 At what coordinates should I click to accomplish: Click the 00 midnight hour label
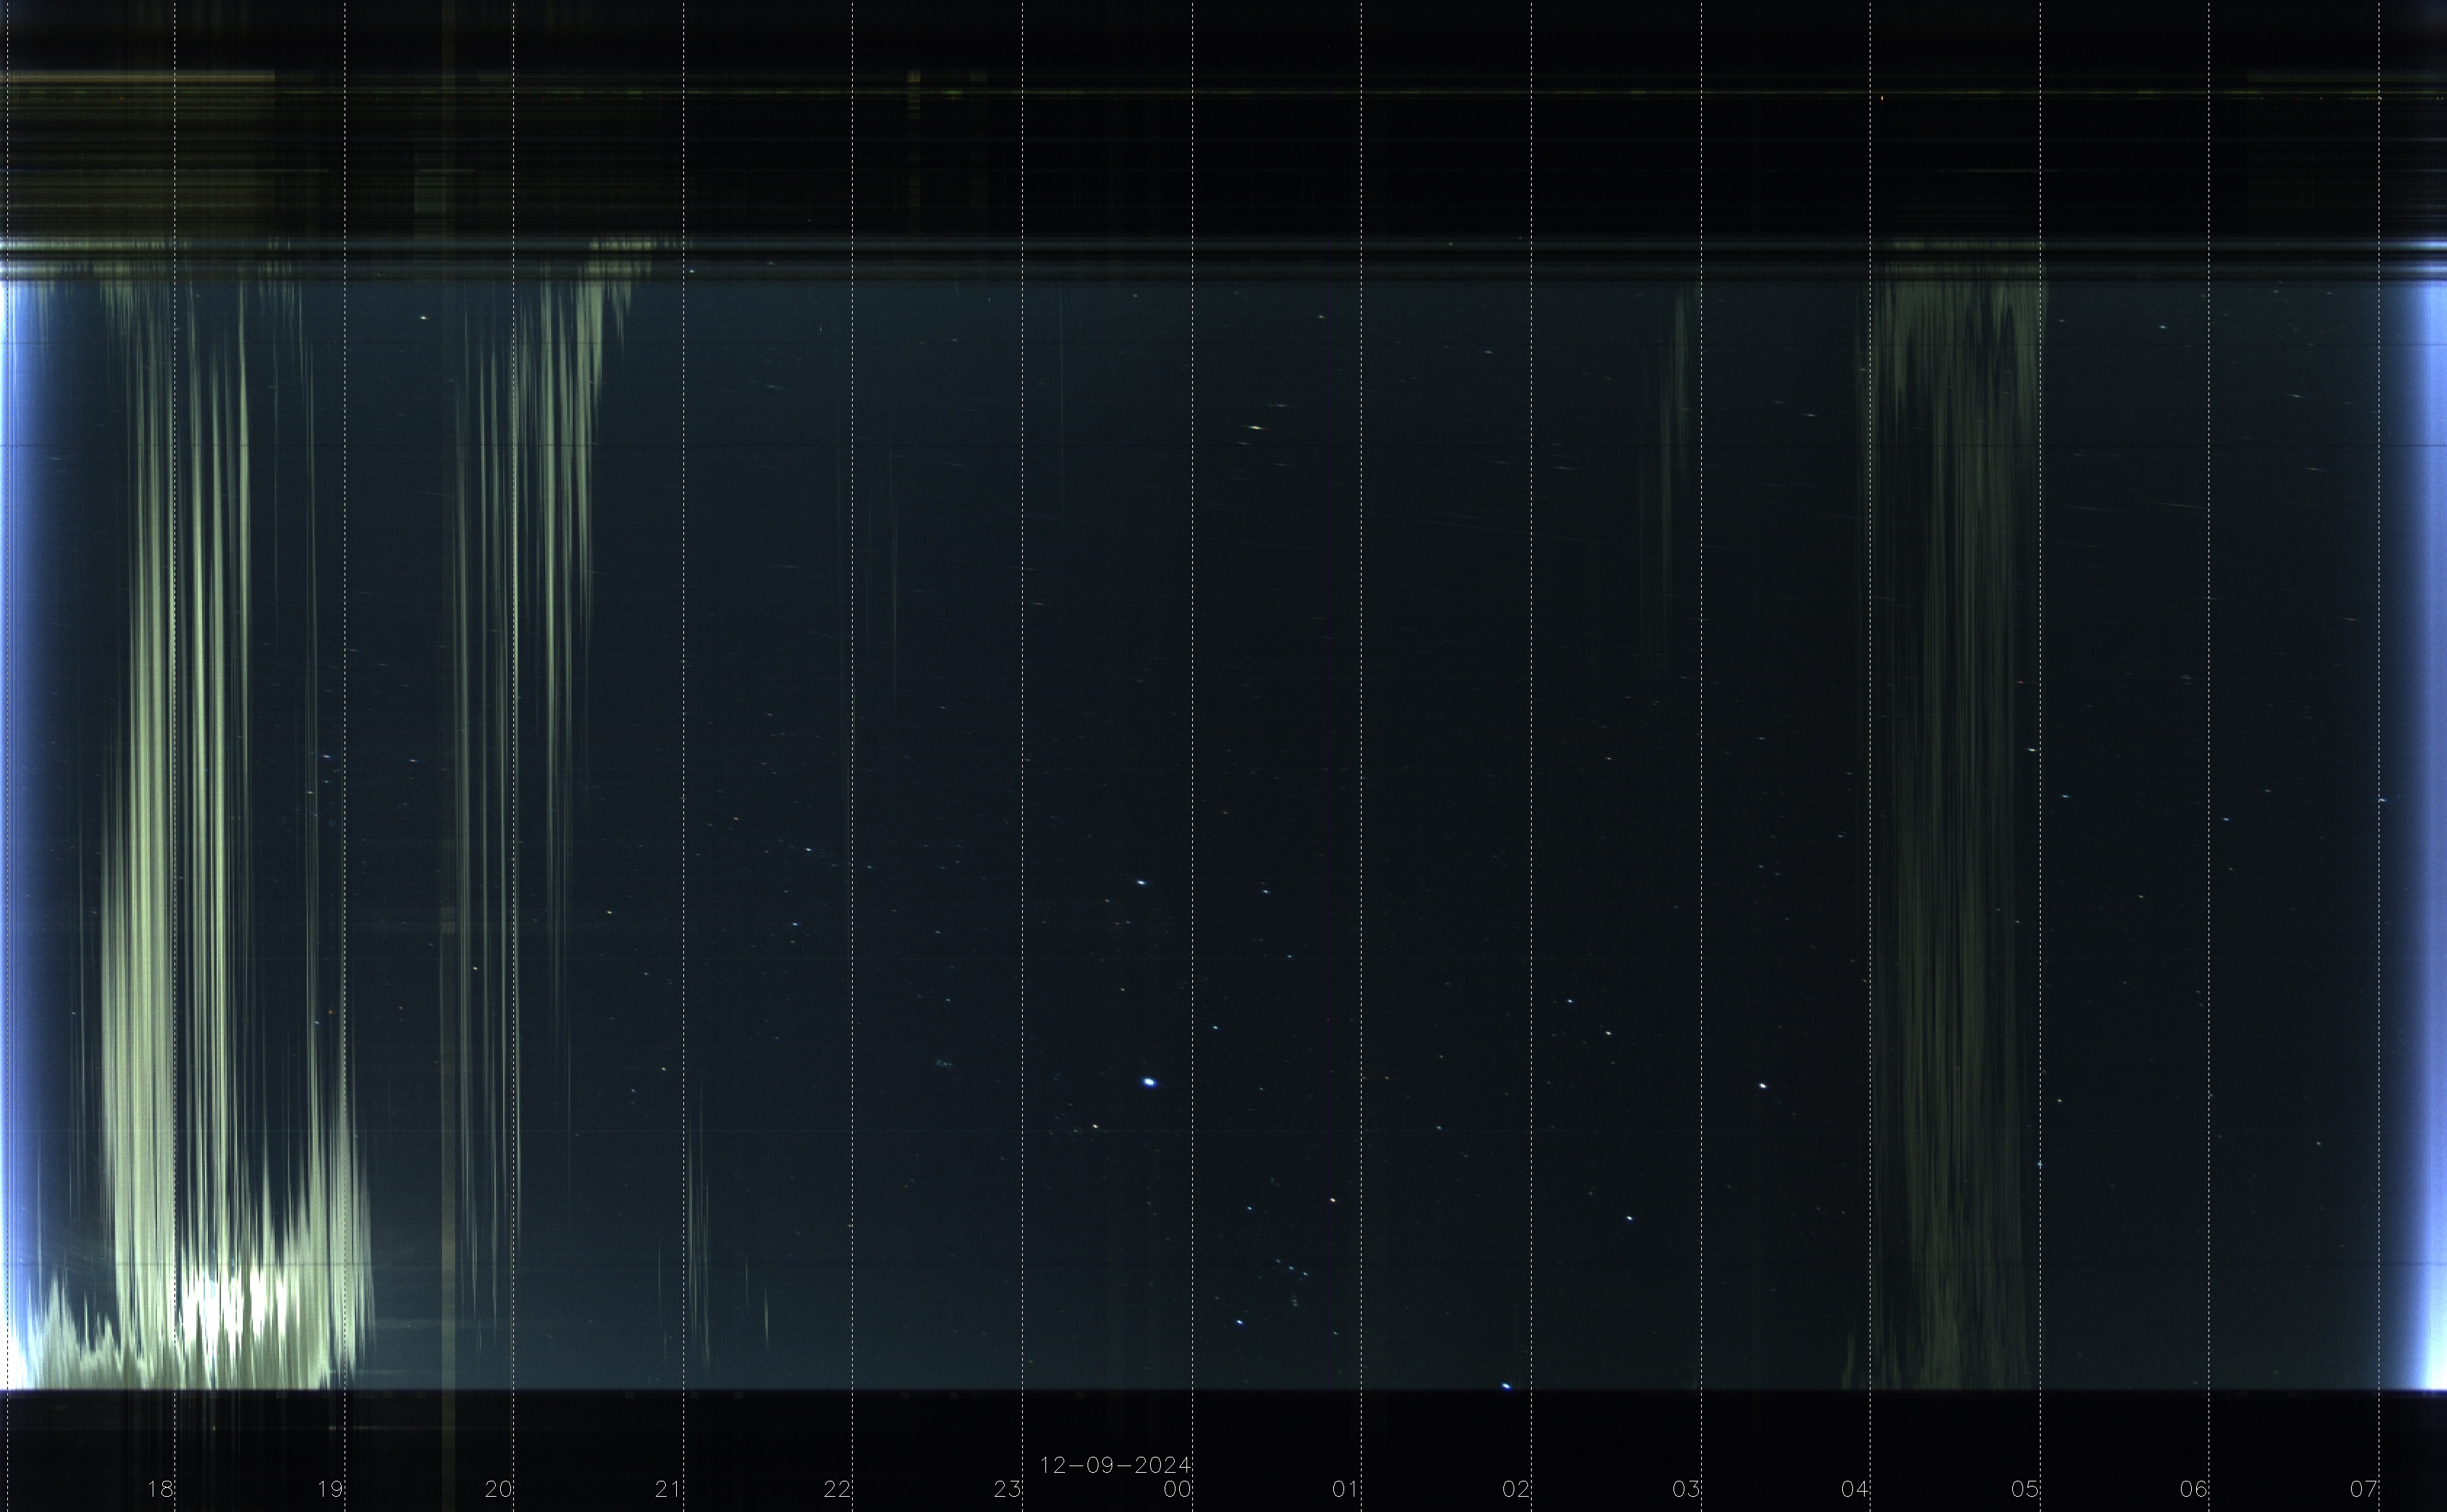click(x=1177, y=1488)
